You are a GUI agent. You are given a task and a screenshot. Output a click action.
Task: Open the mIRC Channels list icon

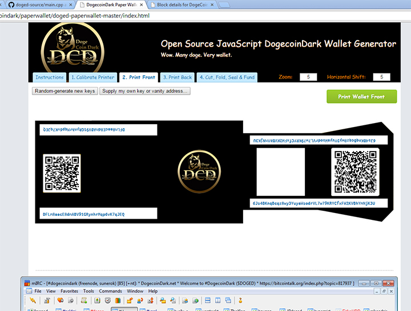tap(71, 301)
